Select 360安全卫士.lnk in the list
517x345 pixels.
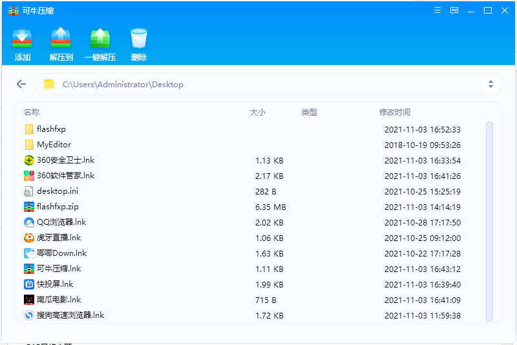click(65, 160)
